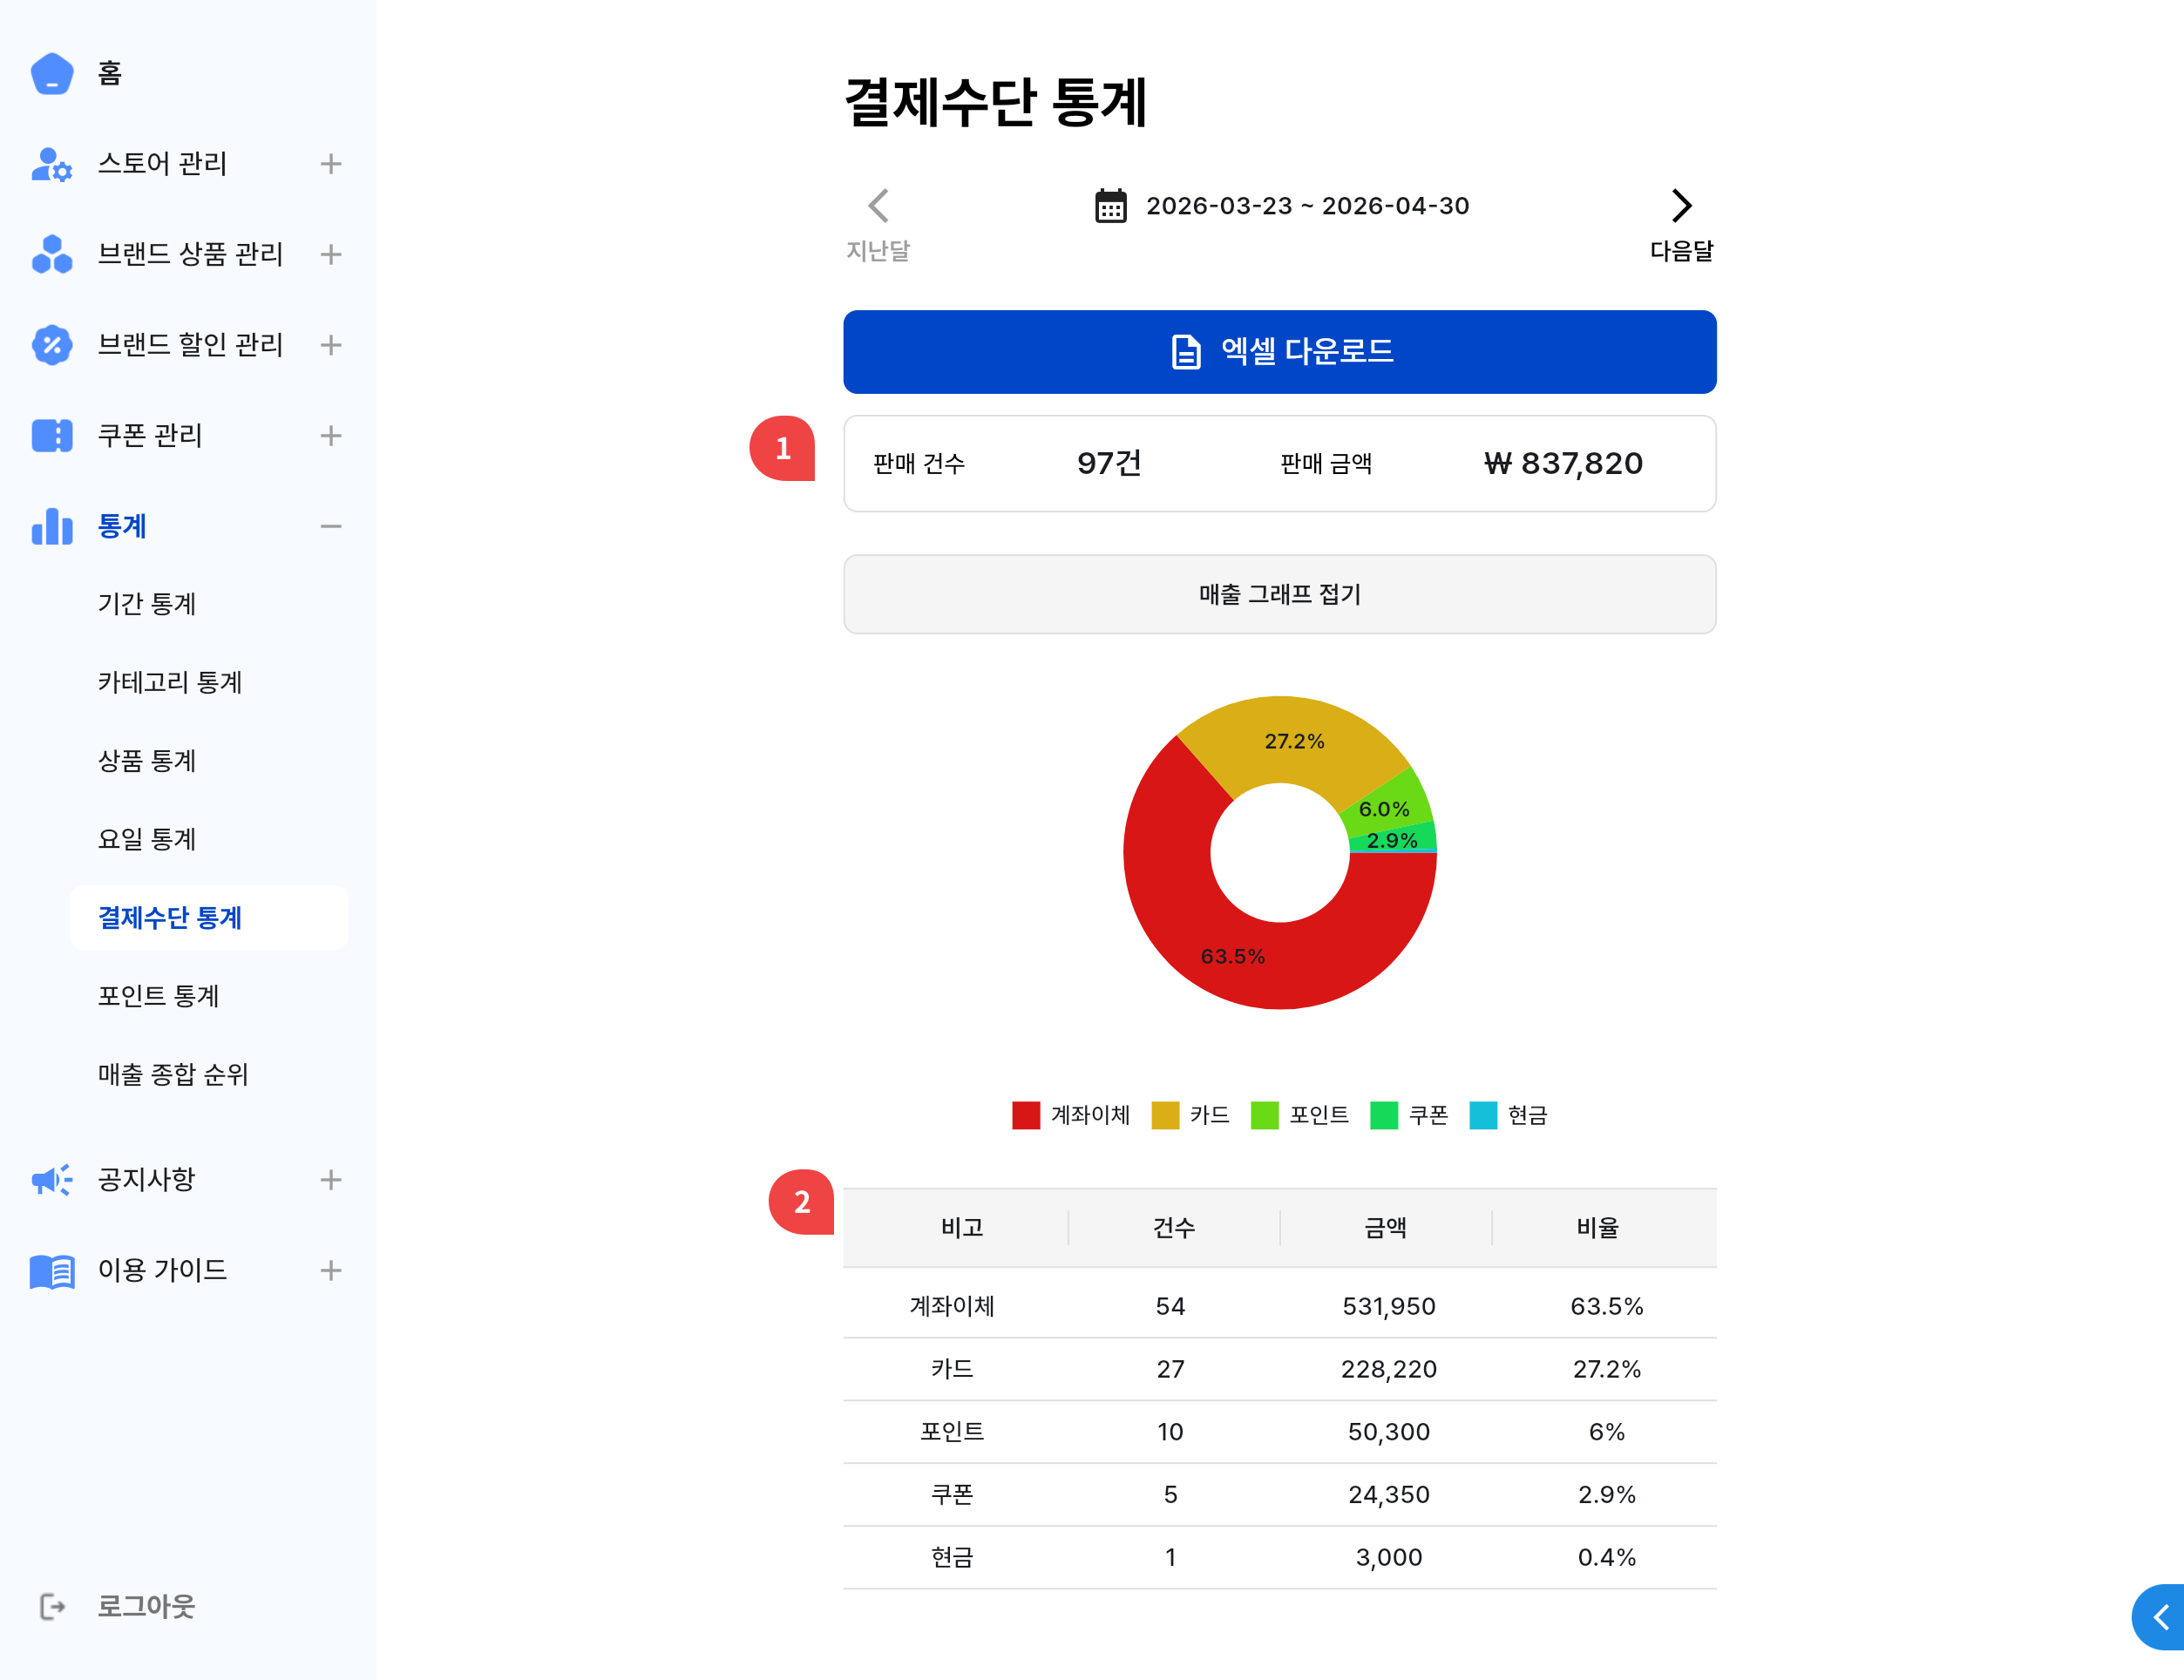The height and width of the screenshot is (1680, 2184).
Task: Click the calendar icon next to date range
Action: click(1110, 206)
